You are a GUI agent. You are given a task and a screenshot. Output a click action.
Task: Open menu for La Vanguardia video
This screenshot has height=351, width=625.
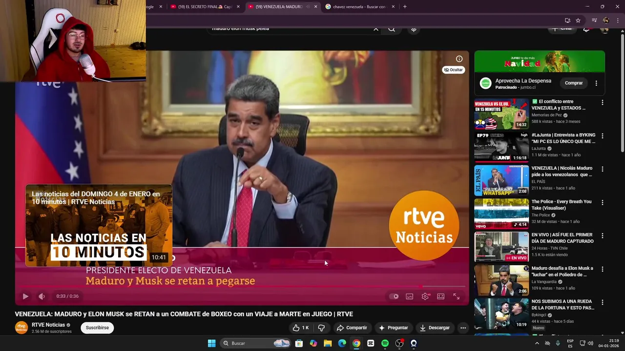[602, 269]
